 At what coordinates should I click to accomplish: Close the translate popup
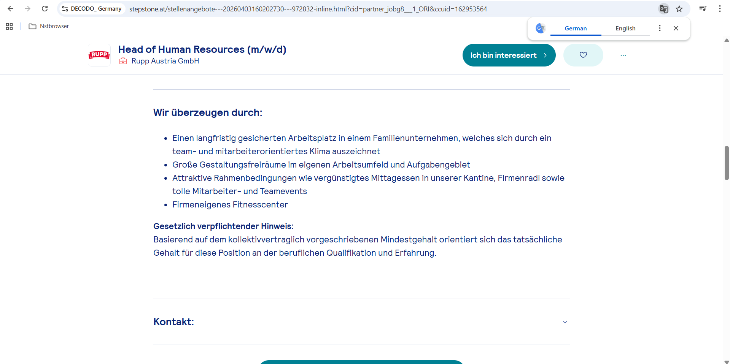pos(676,28)
